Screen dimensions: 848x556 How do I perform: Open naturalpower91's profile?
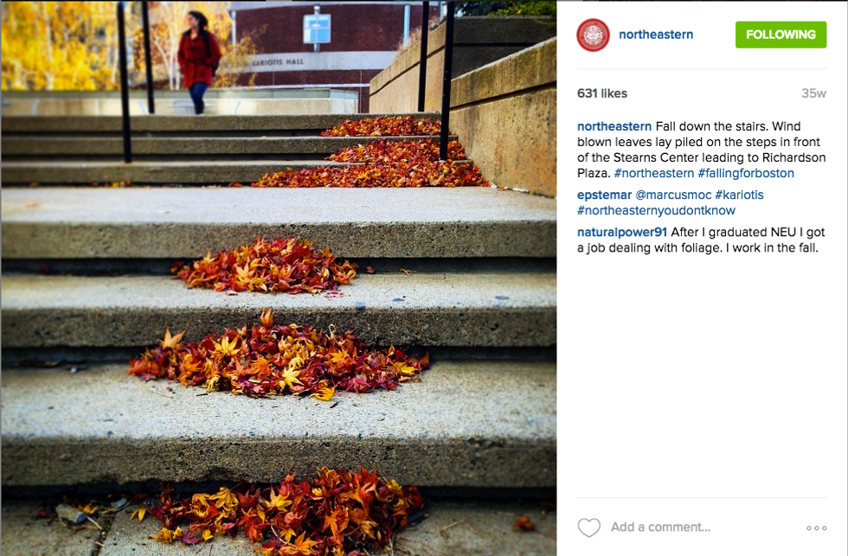[x=622, y=232]
